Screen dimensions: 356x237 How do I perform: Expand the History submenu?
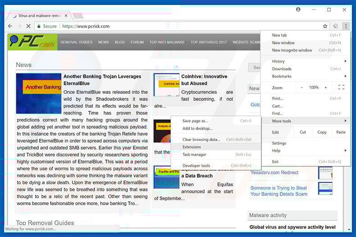[306, 61]
